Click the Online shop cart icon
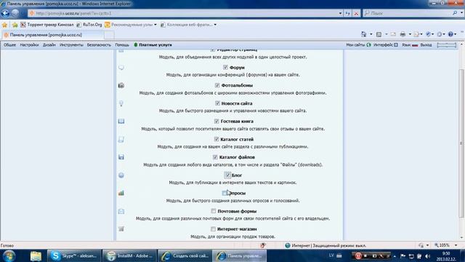 click(x=121, y=229)
